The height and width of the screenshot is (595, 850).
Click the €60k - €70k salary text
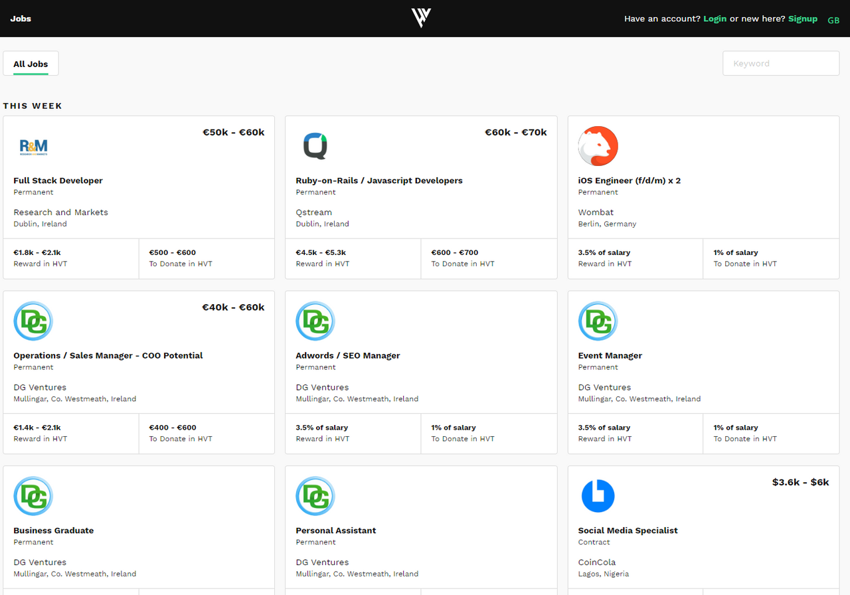tap(516, 132)
